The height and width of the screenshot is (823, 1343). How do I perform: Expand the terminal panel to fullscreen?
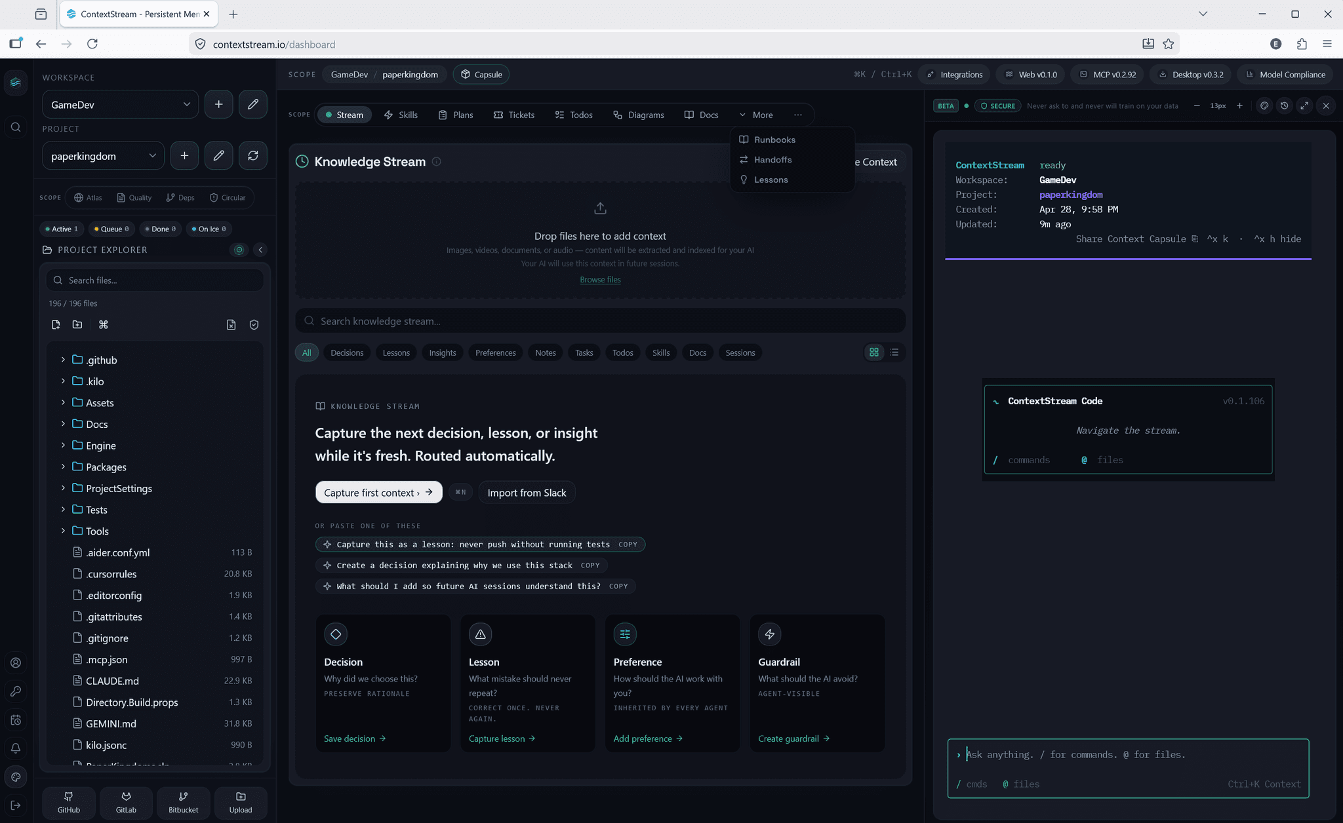[x=1304, y=105]
